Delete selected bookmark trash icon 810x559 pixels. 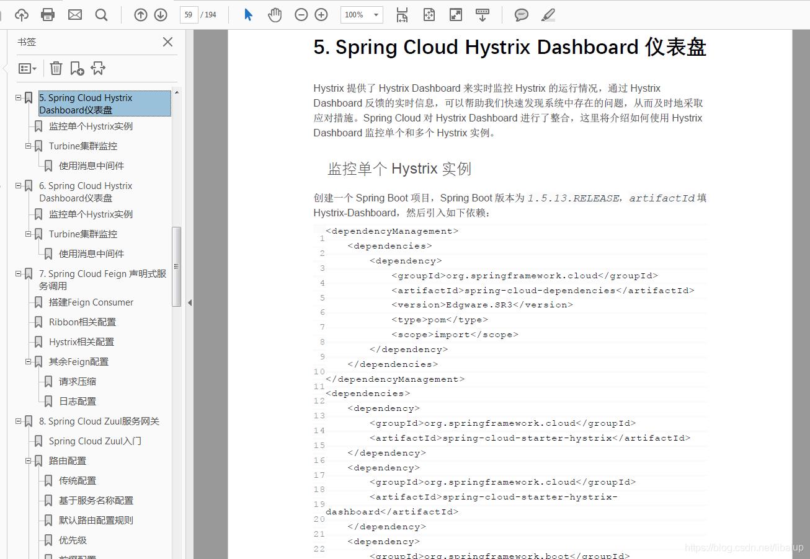tap(56, 68)
